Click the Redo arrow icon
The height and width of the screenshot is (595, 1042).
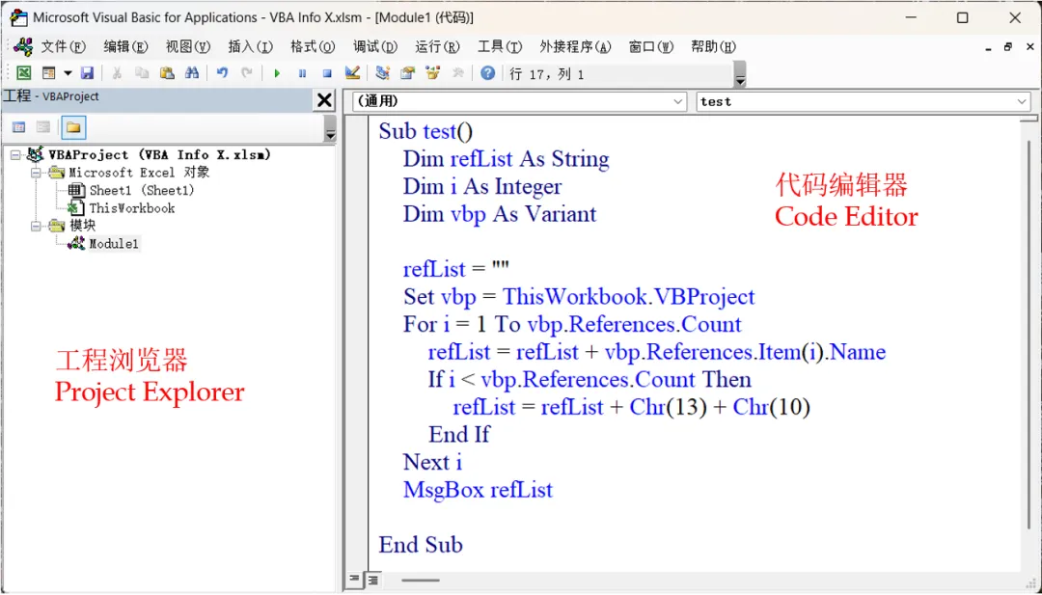point(247,73)
